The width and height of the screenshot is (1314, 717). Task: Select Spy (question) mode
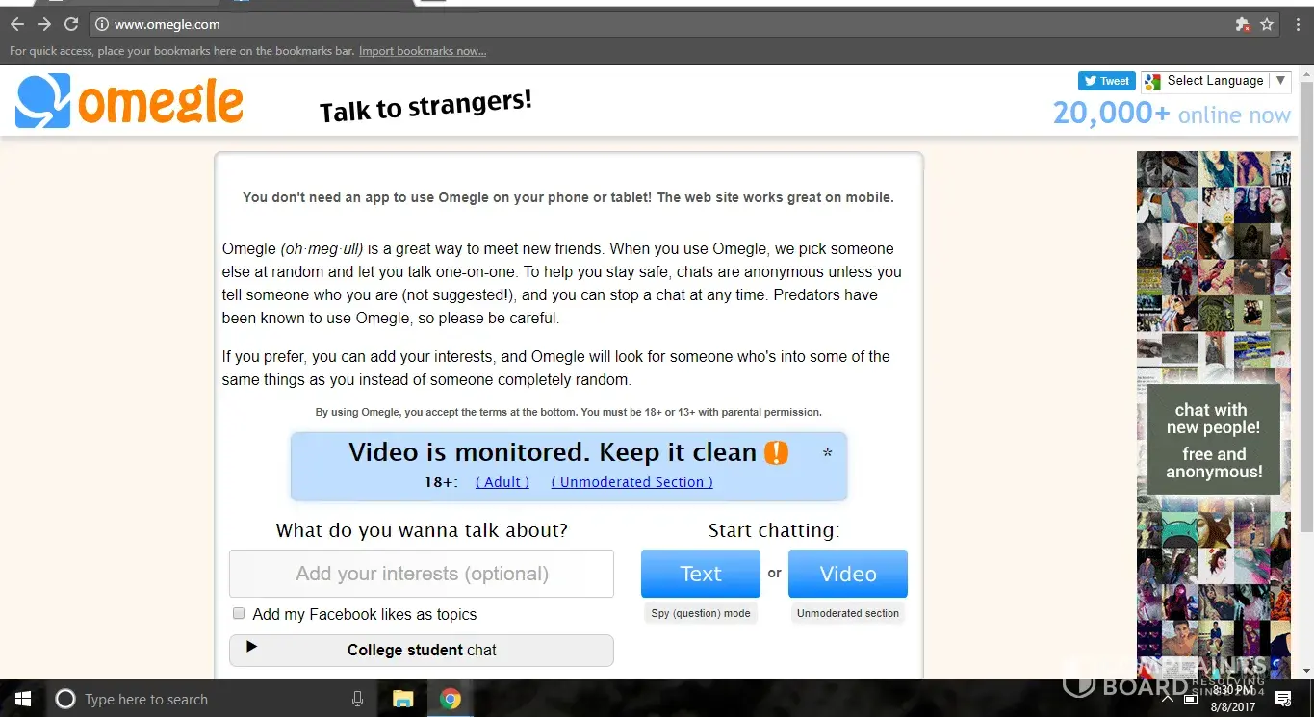(701, 613)
